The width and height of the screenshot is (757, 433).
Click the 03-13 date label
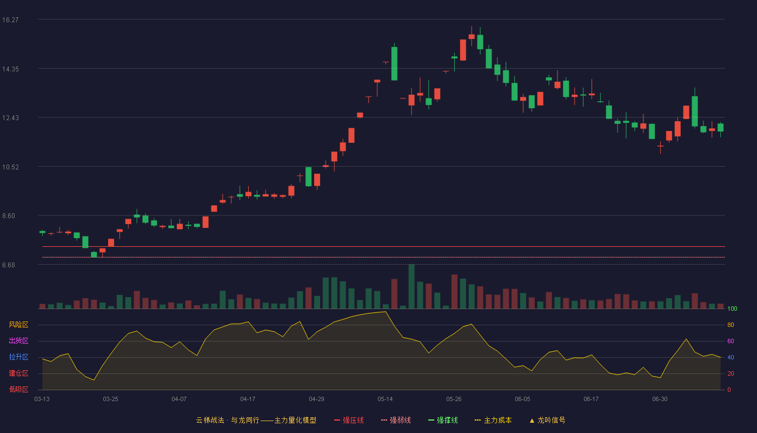[x=42, y=399]
